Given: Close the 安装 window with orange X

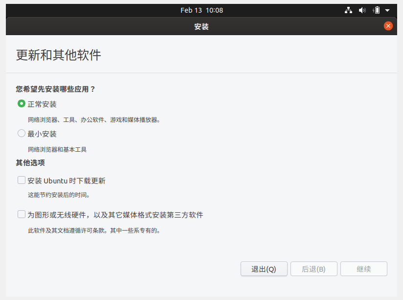Looking at the screenshot, I should pyautogui.click(x=388, y=26).
